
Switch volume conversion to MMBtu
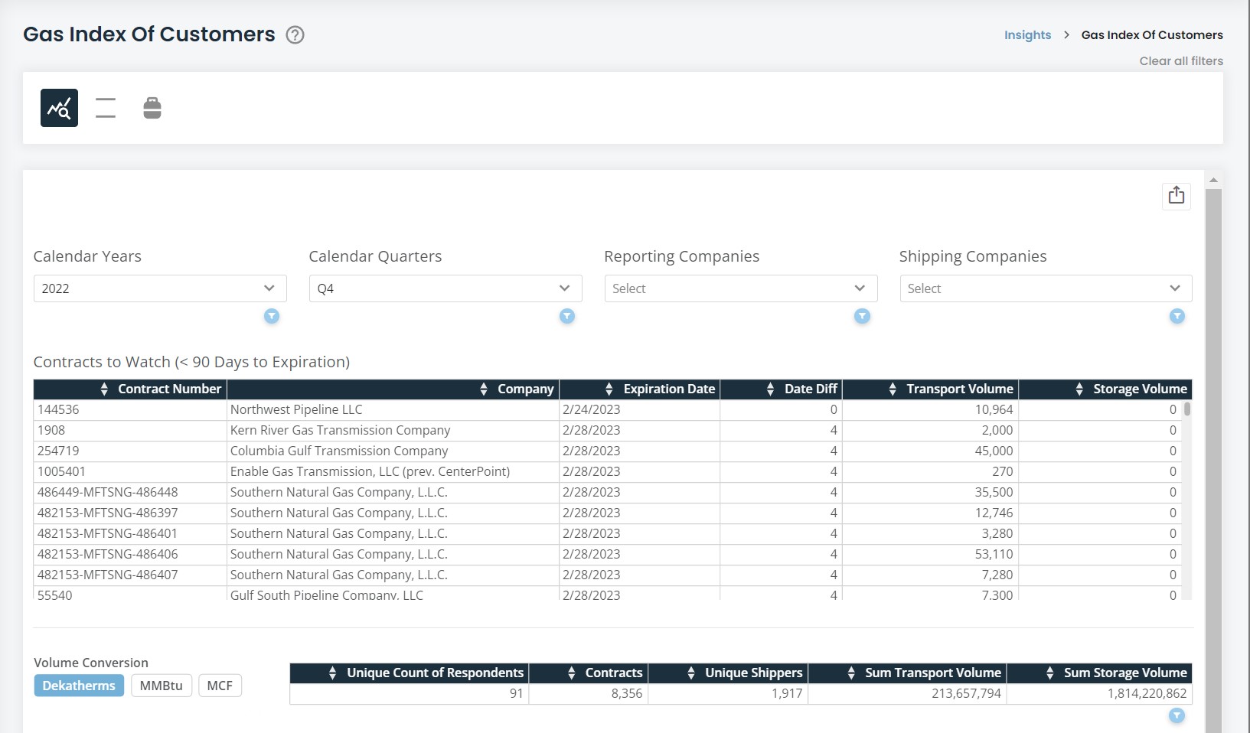click(x=162, y=686)
